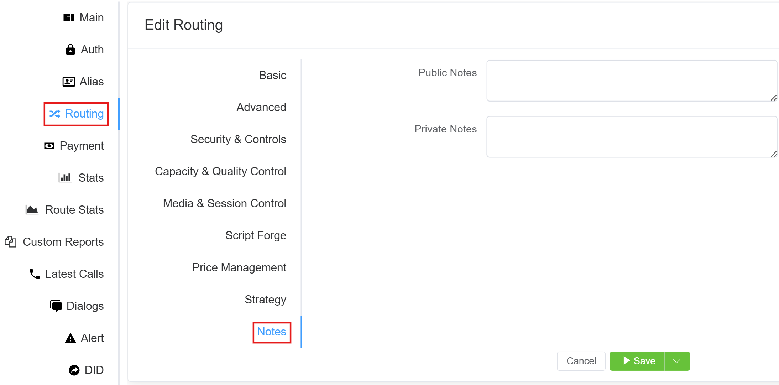Click the Alert warning triangle icon
The image size is (779, 385).
[x=70, y=338]
